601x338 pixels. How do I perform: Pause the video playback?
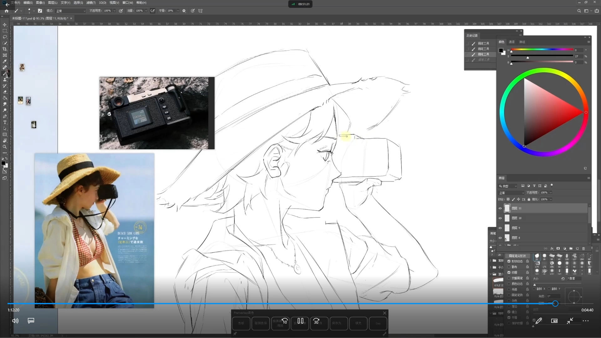(300, 321)
